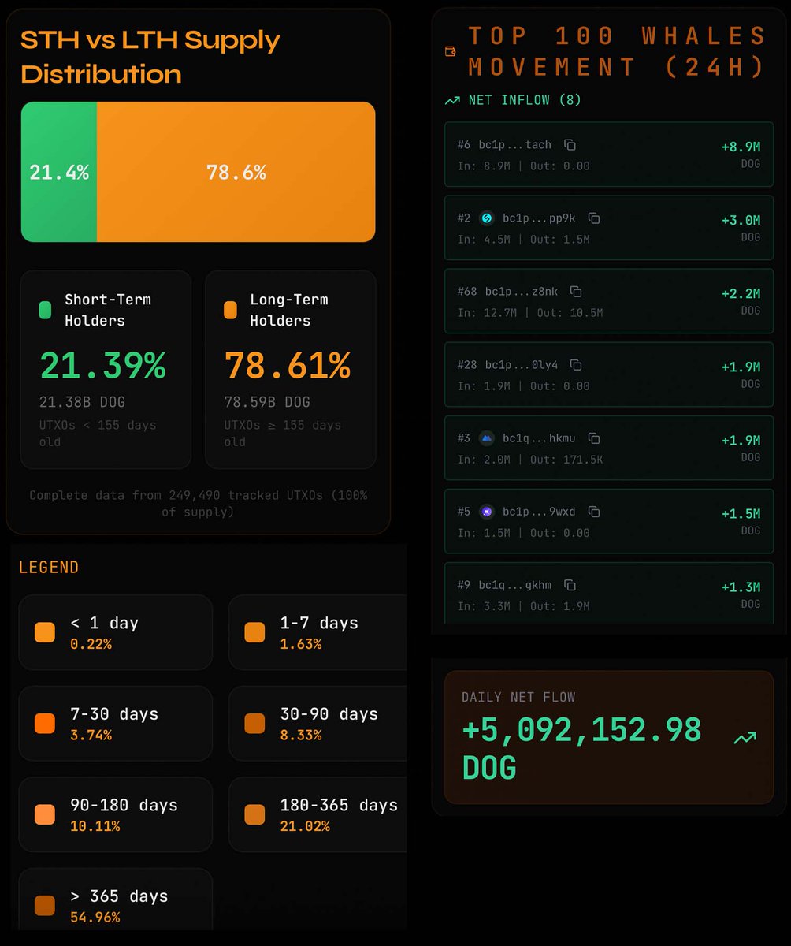Click the +8.9M net inflow value
Viewport: 791px width, 946px height.
click(741, 147)
